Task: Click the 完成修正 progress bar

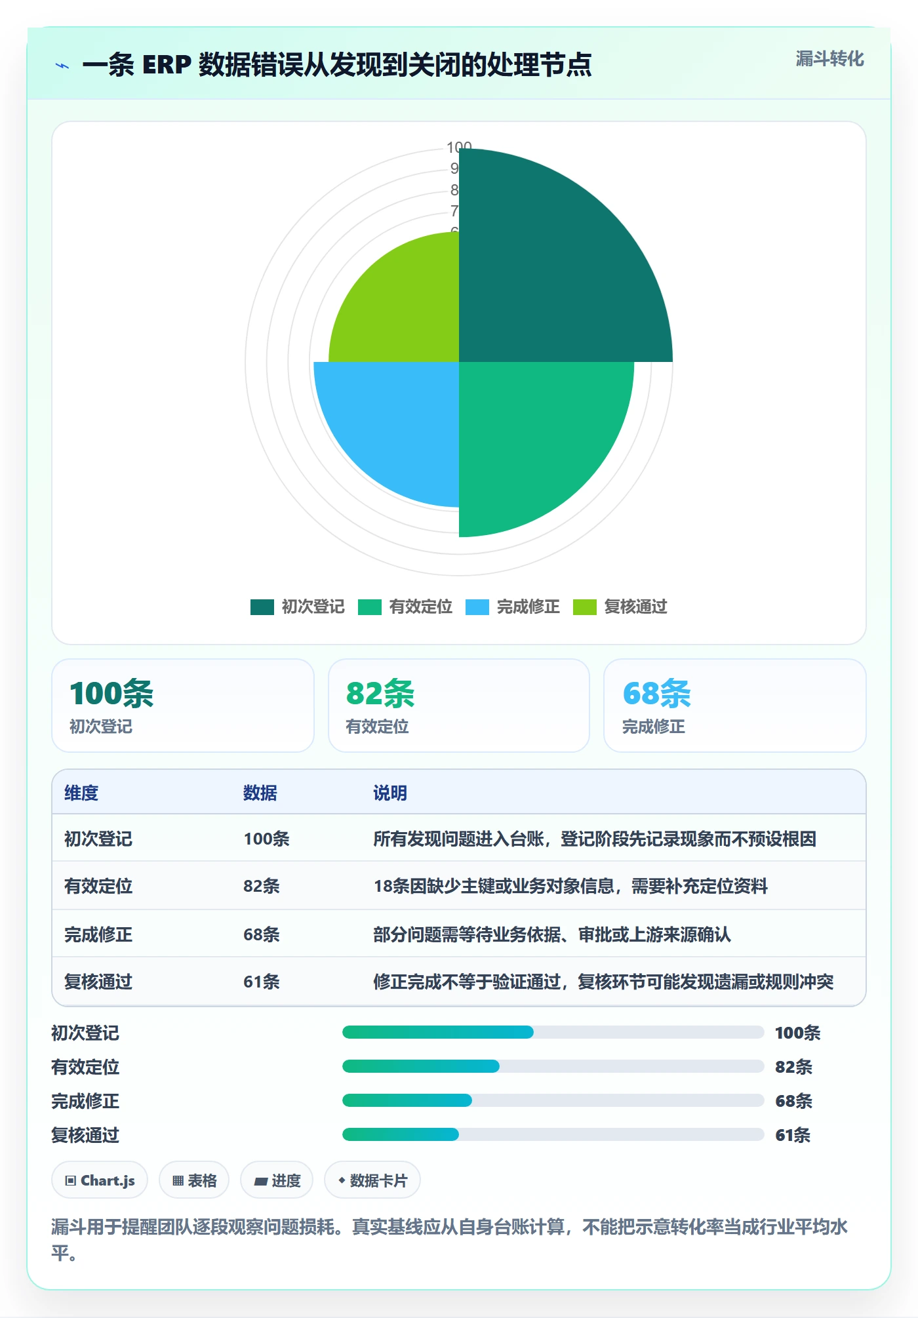Action: [x=553, y=1100]
